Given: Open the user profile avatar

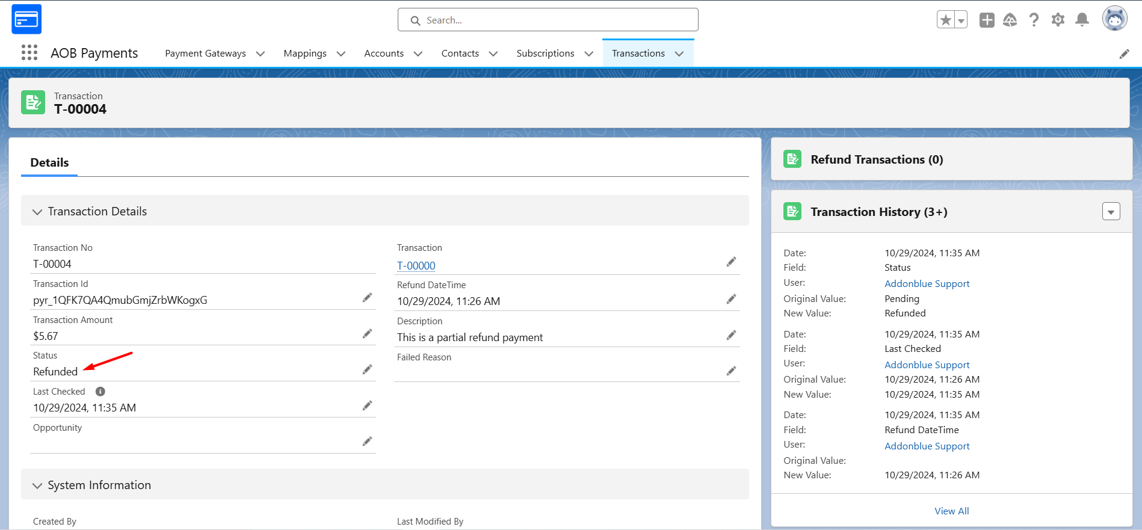Looking at the screenshot, I should (x=1114, y=19).
